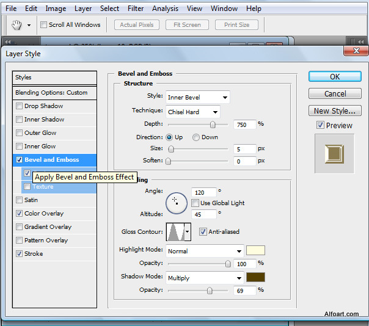This screenshot has height=326, width=369.
Task: Pick the highlight color swatch
Action: 255,250
